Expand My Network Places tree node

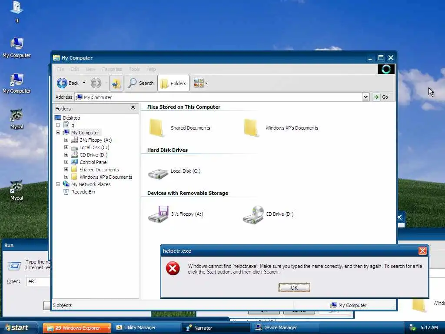pos(58,184)
